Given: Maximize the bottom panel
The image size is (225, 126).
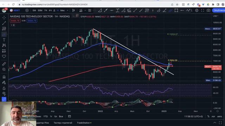Looking at the screenshot, I should tap(220, 123).
